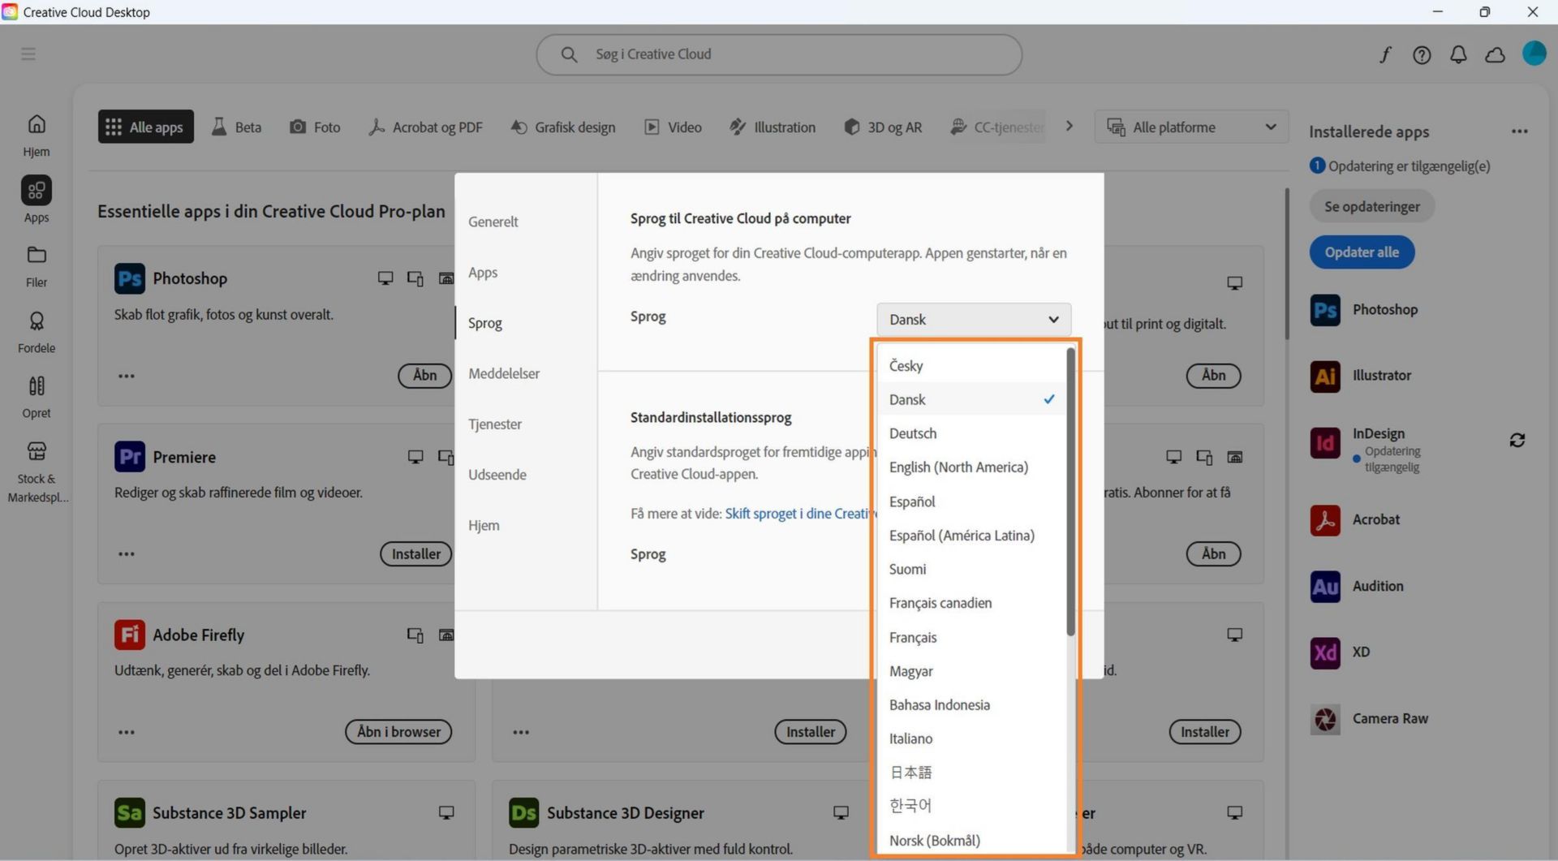Switch to Beta category tab
Screen dimensions: 1558x861
pos(237,127)
